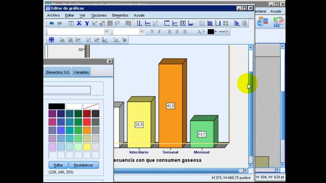Open the black fill color dropdown

[x=216, y=32]
